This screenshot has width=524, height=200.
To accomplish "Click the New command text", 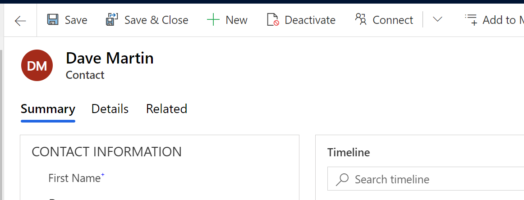I will [237, 20].
